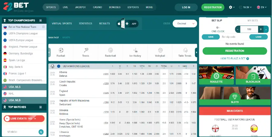Click the Android app icon

tap(127, 24)
